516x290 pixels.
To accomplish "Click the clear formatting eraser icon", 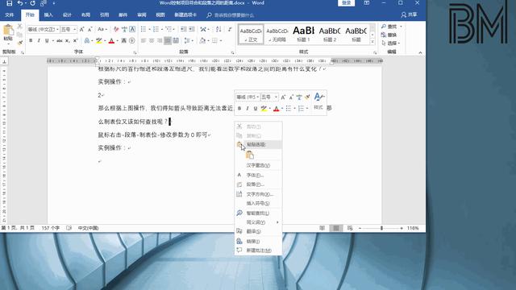I will tap(116, 29).
